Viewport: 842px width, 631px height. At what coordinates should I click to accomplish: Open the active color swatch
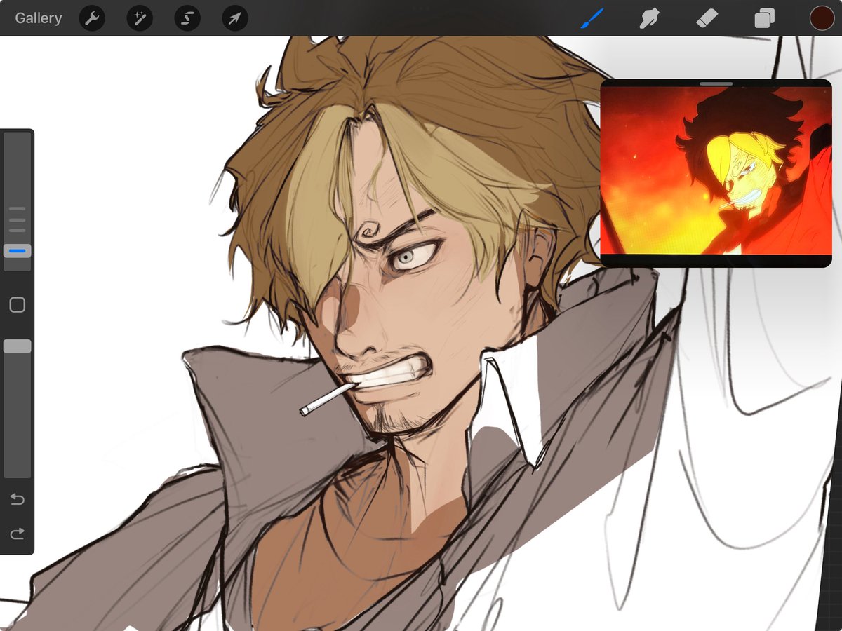pos(822,18)
